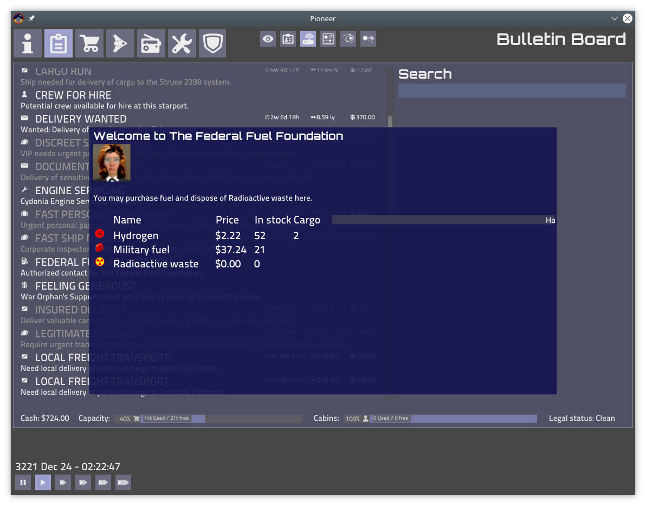Click the Radioactive waste hazard icon
Viewport: 646px width, 506px height.
tap(100, 262)
